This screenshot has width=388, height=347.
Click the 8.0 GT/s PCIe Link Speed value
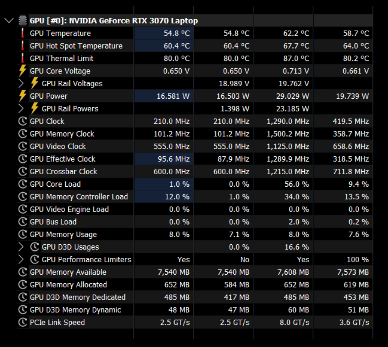[294, 322]
